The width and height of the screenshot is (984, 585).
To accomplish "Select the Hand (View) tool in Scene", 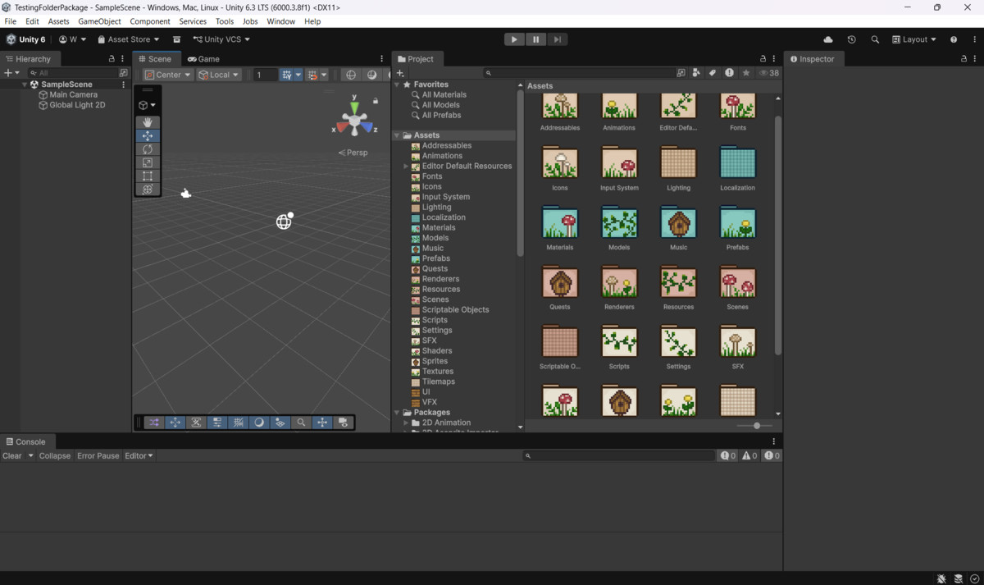I will [x=148, y=122].
